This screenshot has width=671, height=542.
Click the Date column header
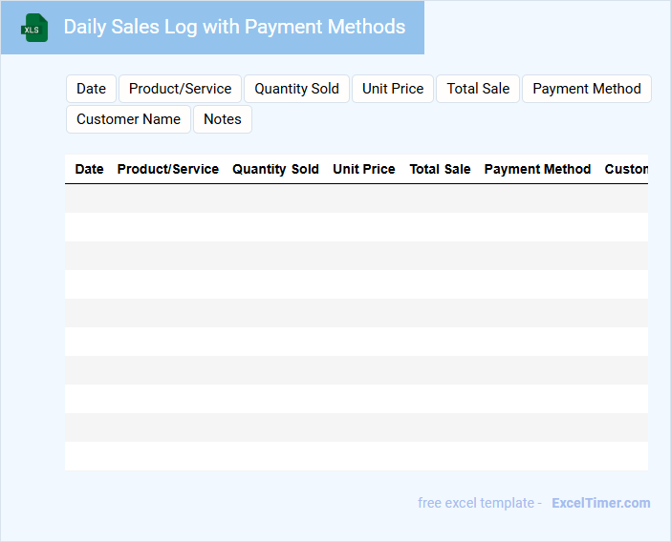89,169
